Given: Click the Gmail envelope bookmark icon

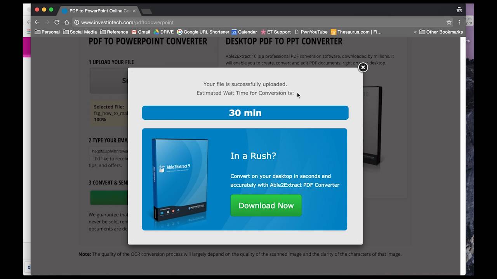Looking at the screenshot, I should click(134, 32).
